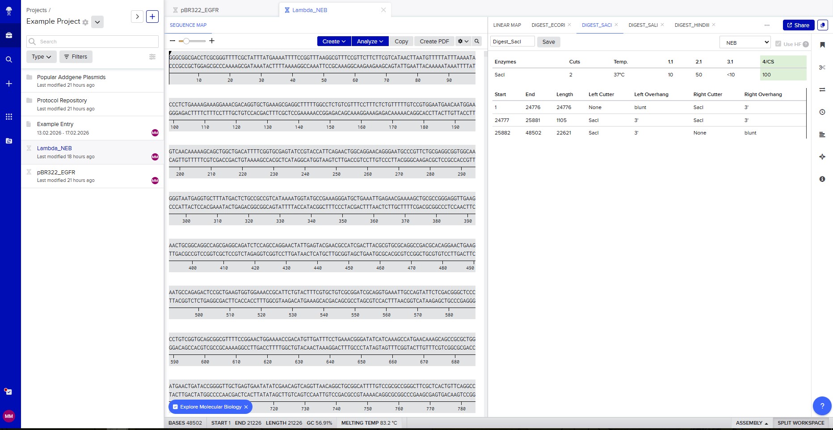Select the SEQUENCE MAP tab
Screen dimensions: 833x430
(x=188, y=25)
